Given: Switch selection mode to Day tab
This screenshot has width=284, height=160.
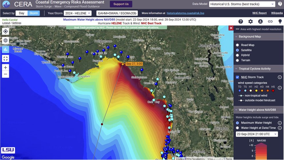Looking at the screenshot, I should 21,13.
